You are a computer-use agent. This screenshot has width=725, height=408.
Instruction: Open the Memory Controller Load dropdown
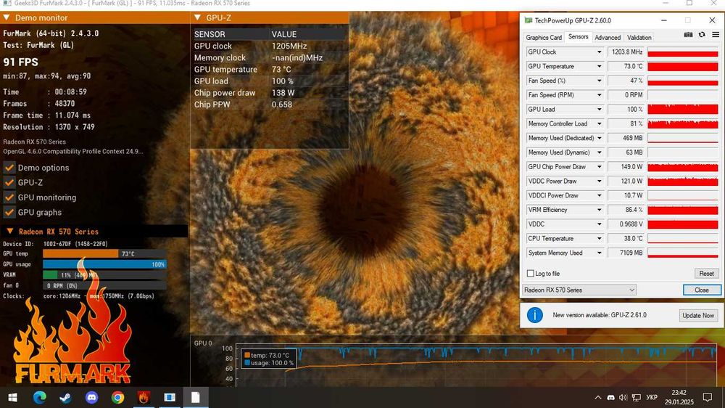[x=600, y=123]
